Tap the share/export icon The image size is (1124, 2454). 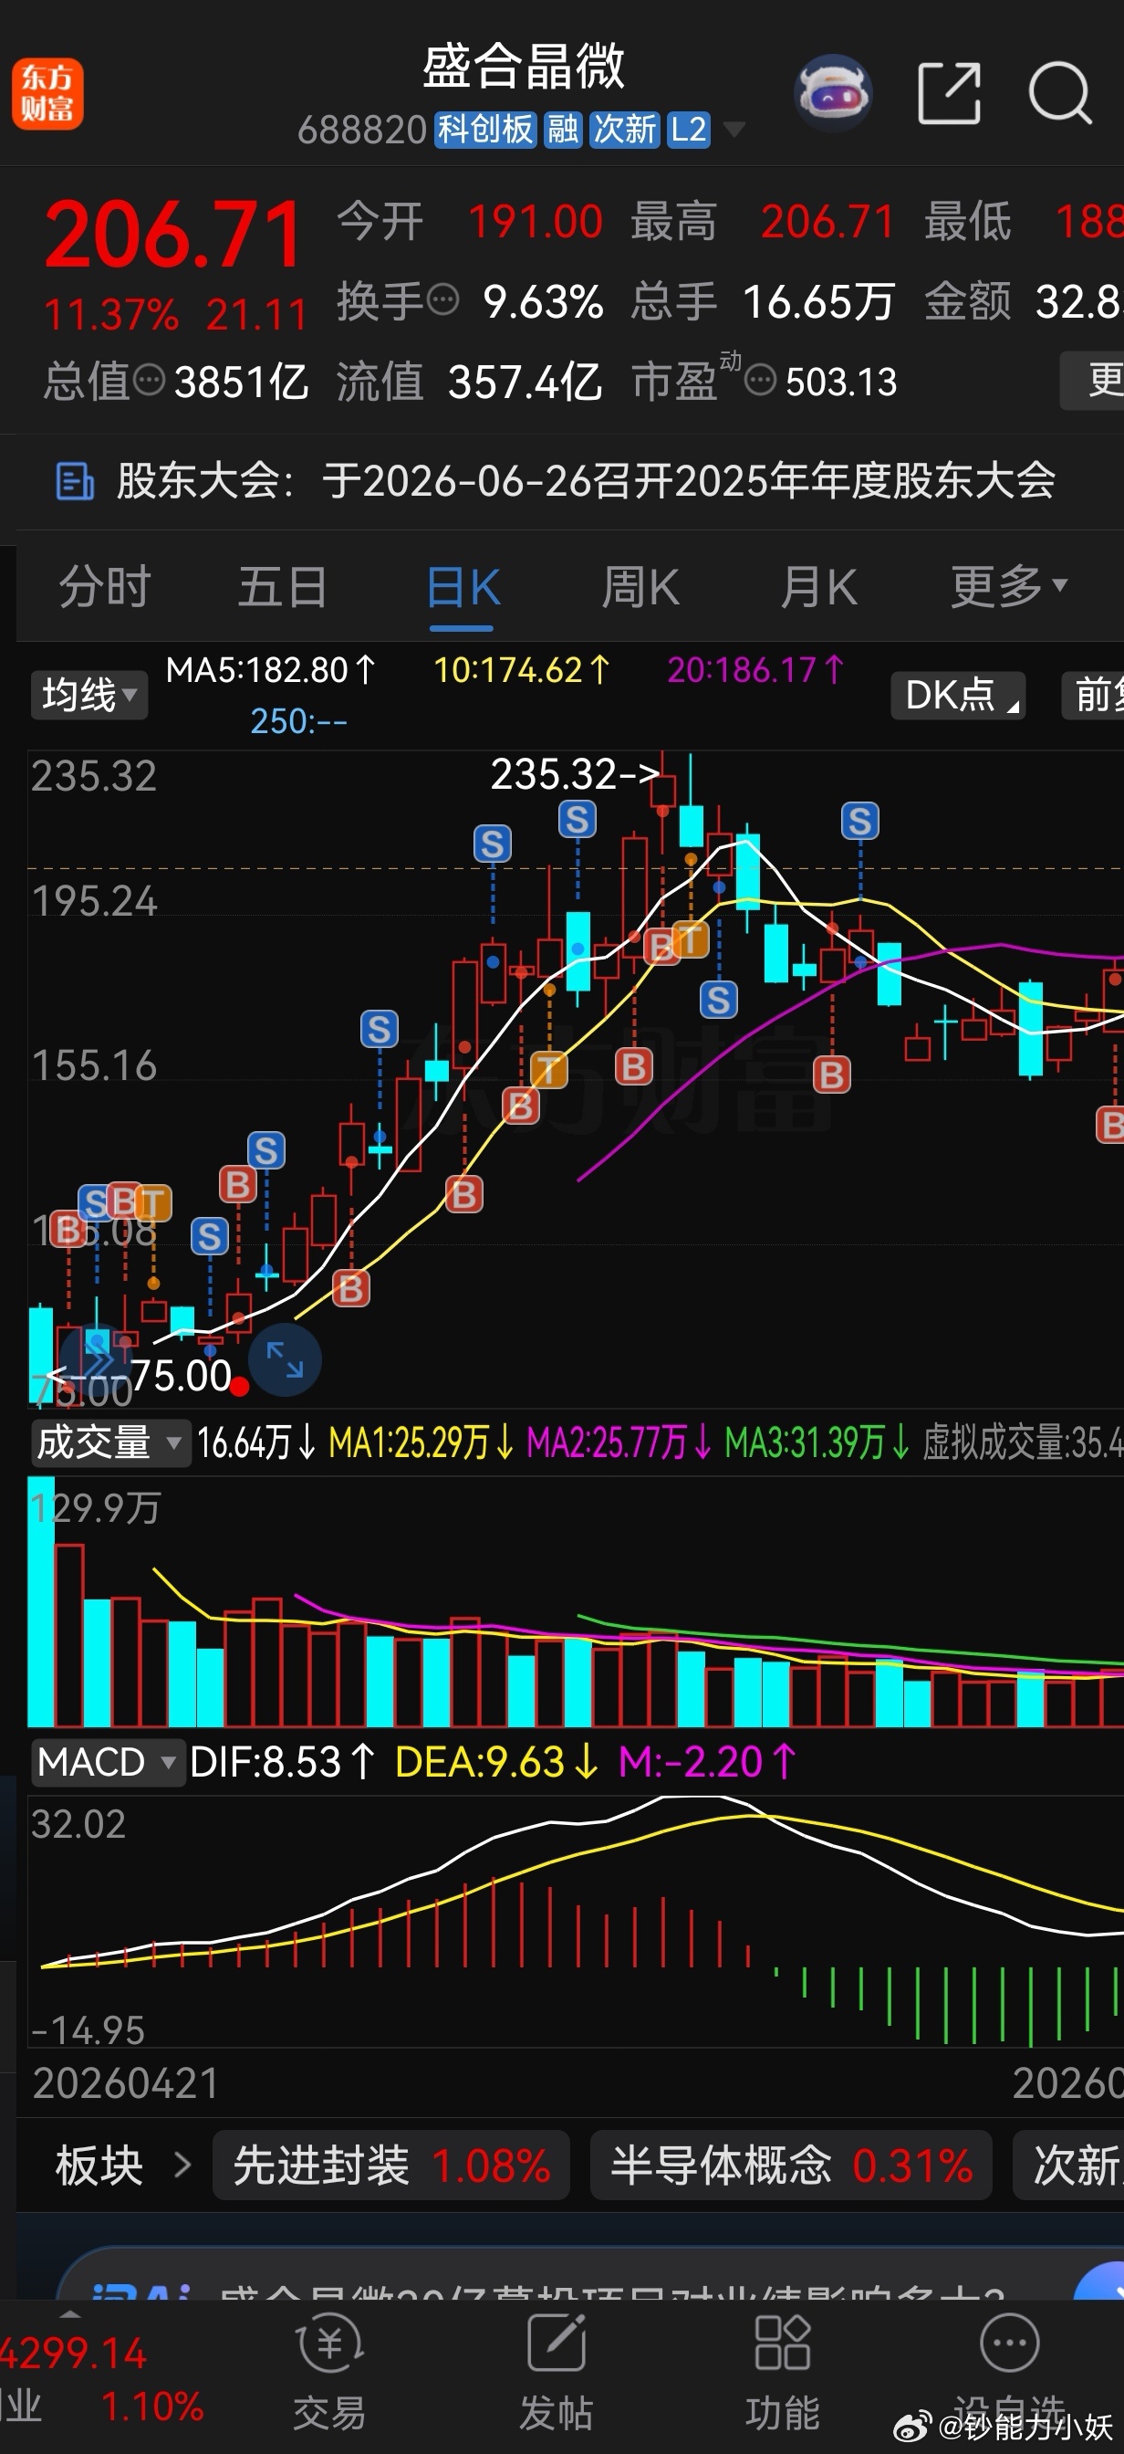tap(949, 93)
